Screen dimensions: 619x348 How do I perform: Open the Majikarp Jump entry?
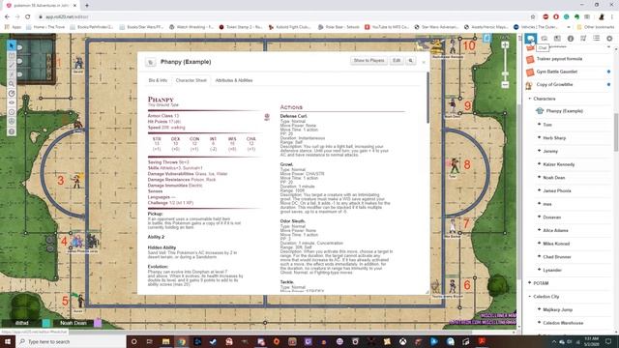point(557,309)
